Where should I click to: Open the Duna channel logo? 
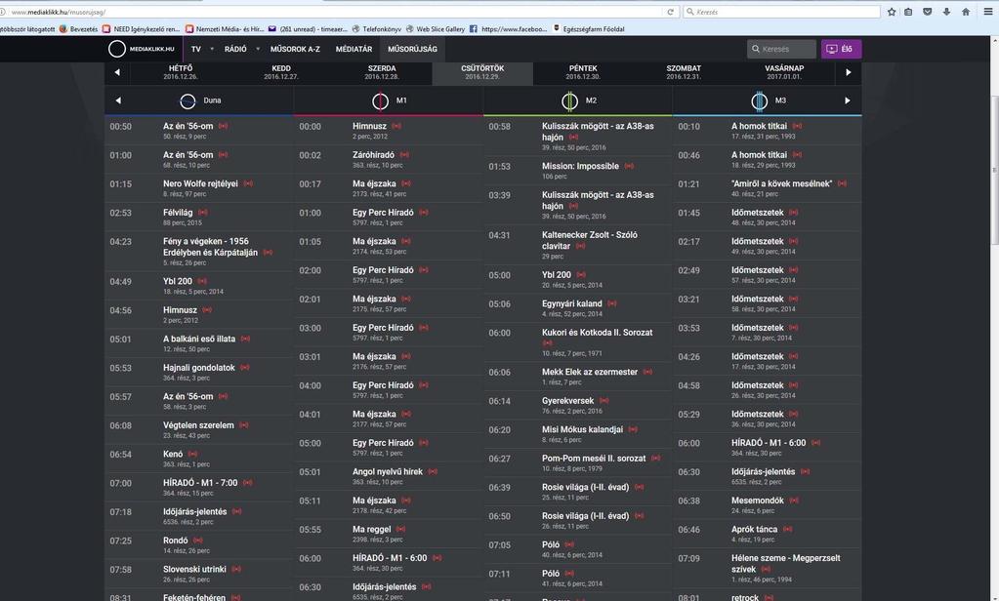[x=187, y=100]
